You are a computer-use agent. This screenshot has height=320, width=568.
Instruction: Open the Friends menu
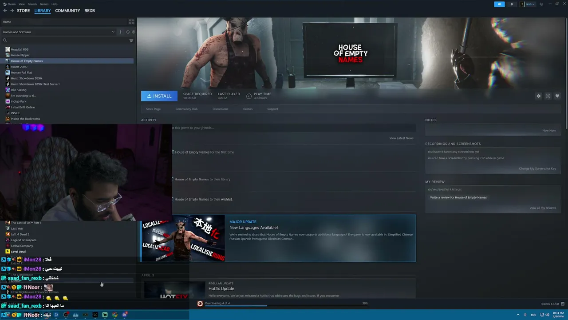pos(32,4)
